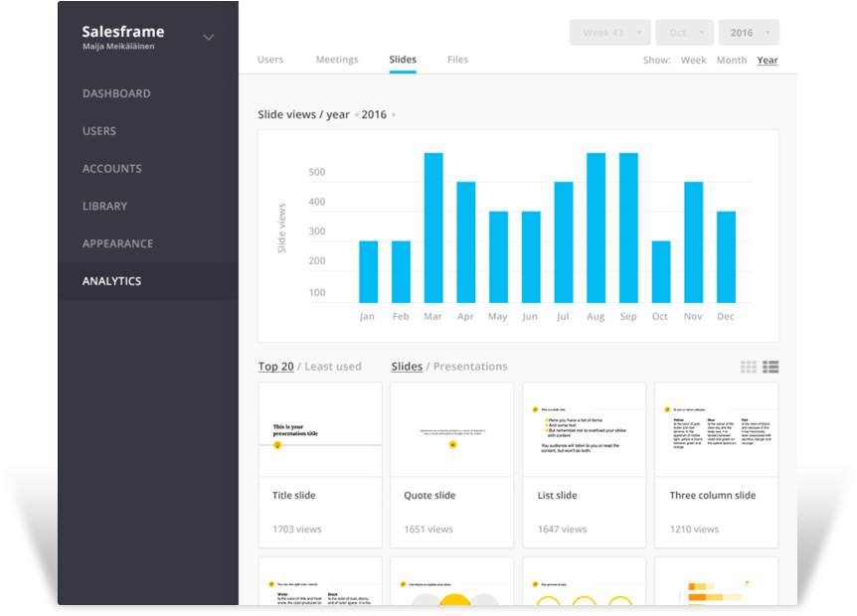Screen dimensions: 857x616
Task: Select the Slides tab
Action: point(403,60)
